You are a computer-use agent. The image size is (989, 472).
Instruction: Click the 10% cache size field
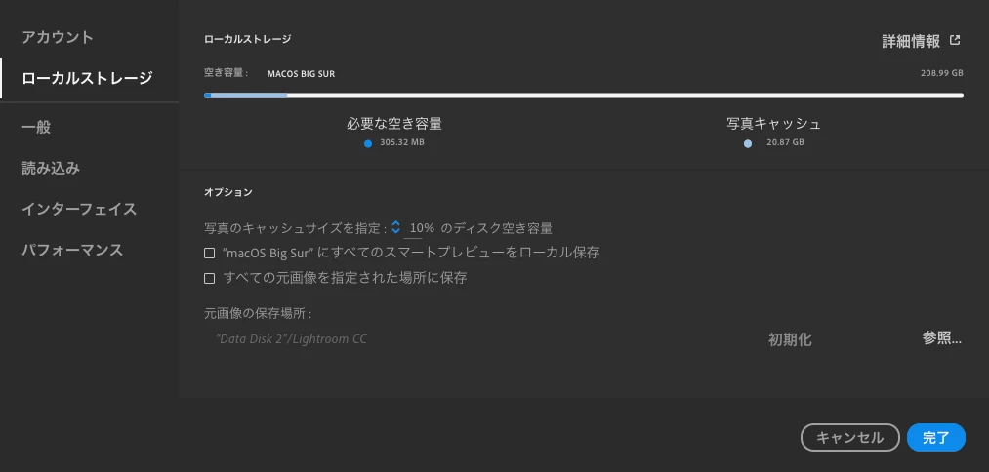pyautogui.click(x=422, y=227)
